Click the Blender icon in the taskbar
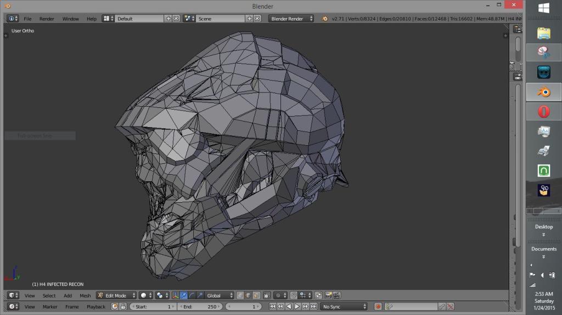562x315 pixels. 544,92
